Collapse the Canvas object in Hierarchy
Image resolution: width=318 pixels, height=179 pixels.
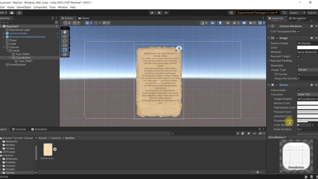tap(4, 47)
